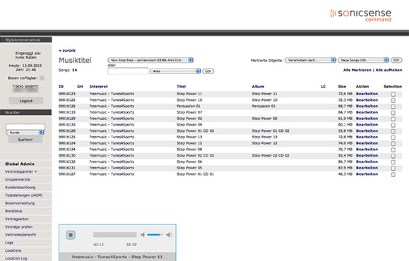Open Kundenzuordnung in the sidebar

(20, 187)
